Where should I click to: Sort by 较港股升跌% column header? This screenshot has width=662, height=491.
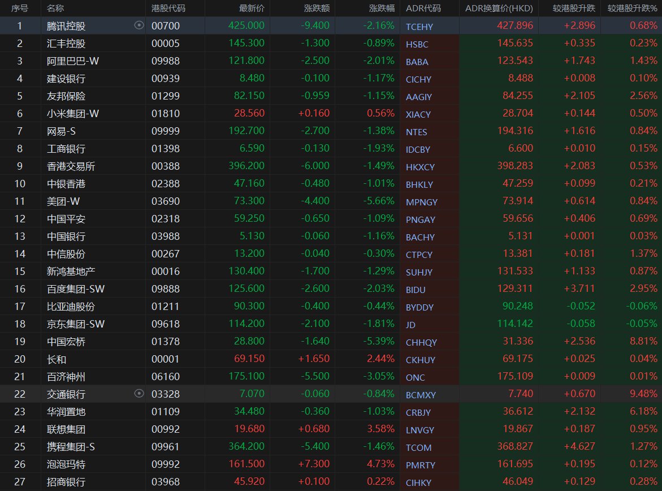632,8
